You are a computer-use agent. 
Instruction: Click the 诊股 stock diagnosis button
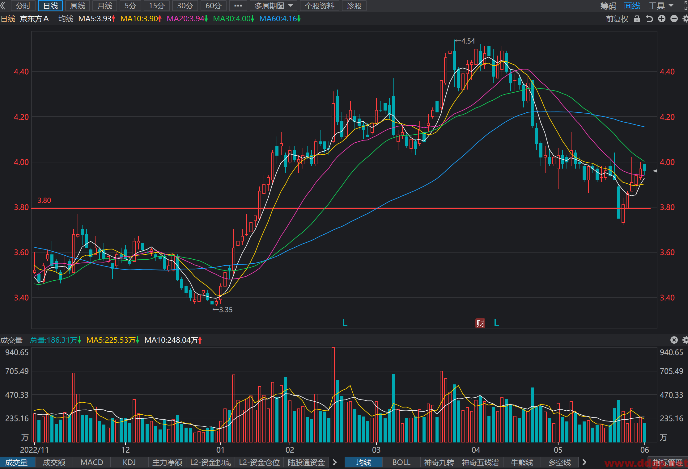[x=354, y=6]
